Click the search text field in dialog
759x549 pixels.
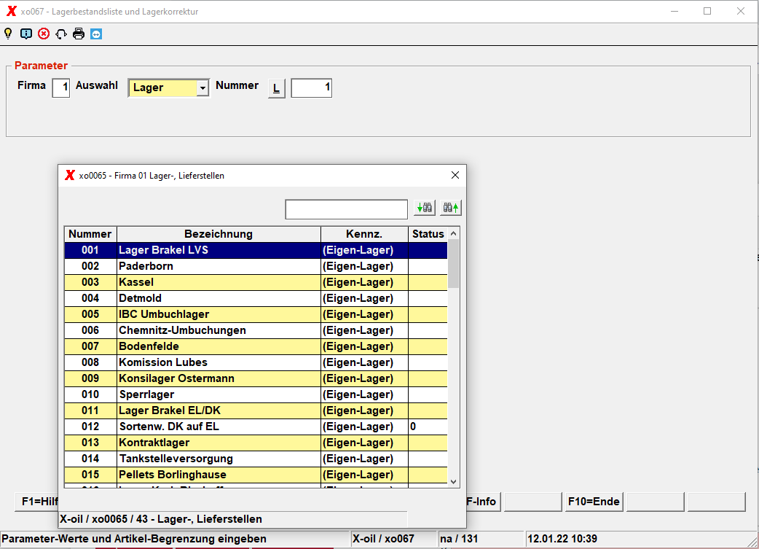point(346,209)
